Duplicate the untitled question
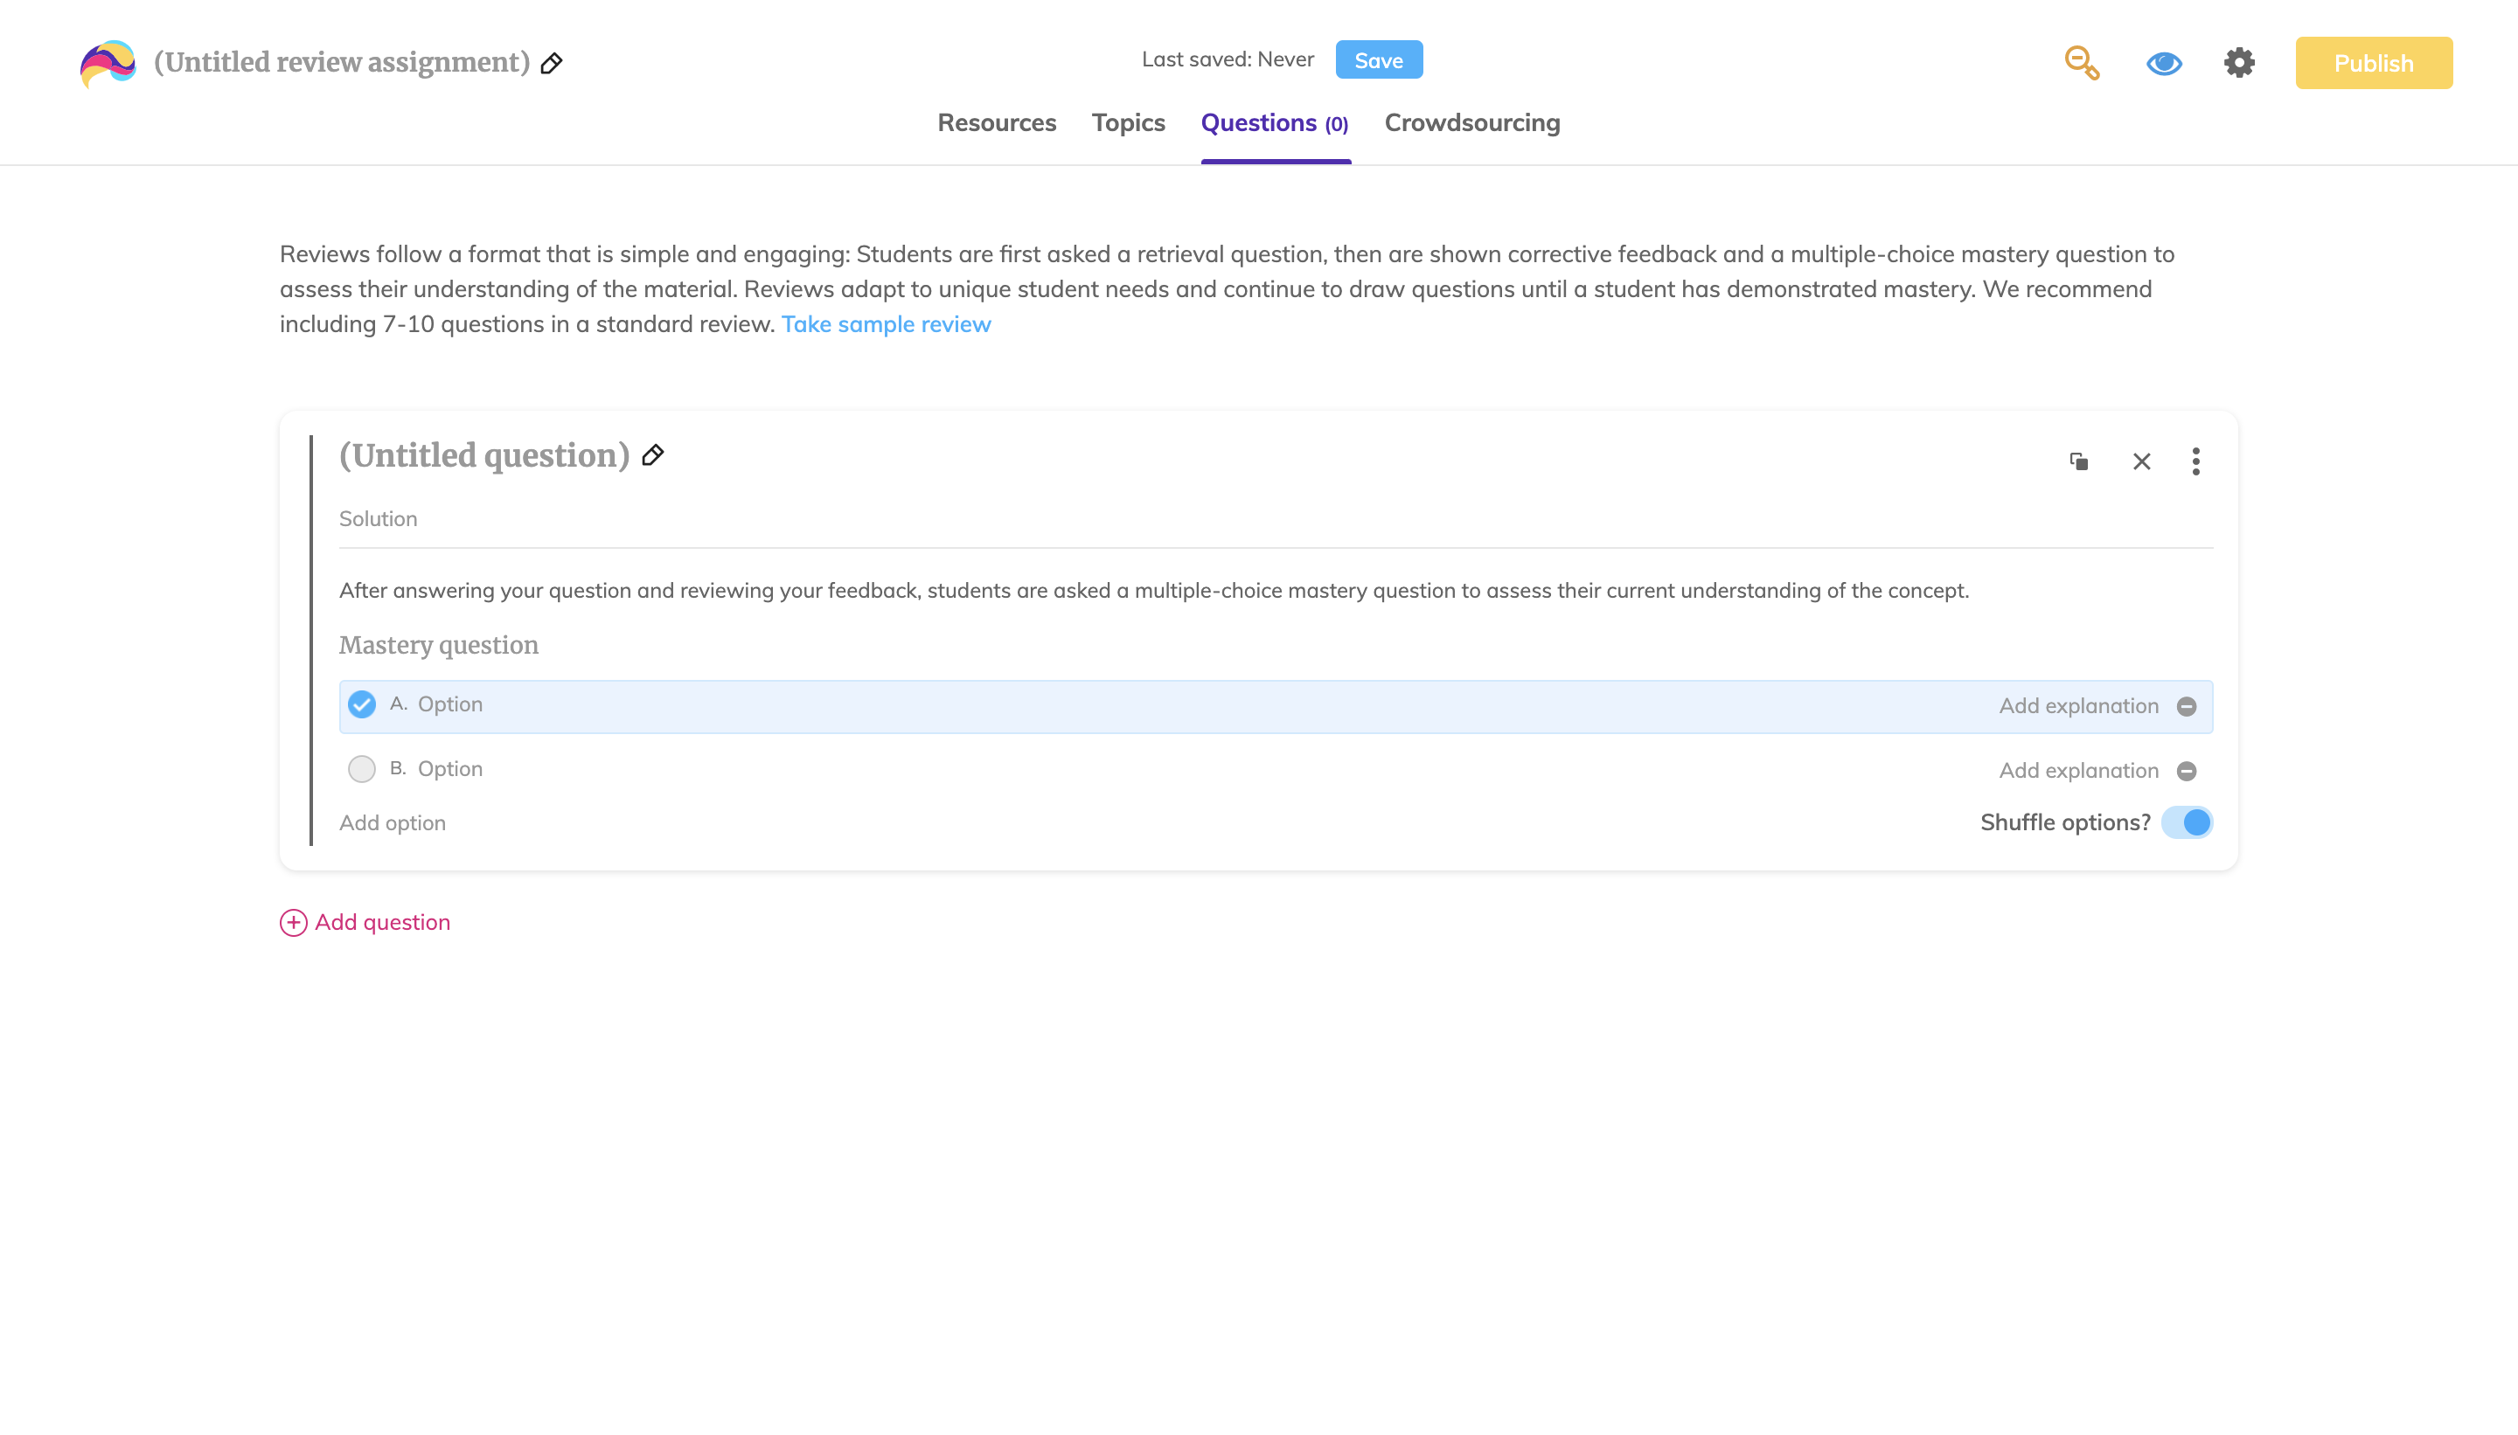Viewport: 2518px width, 1435px height. click(2078, 461)
